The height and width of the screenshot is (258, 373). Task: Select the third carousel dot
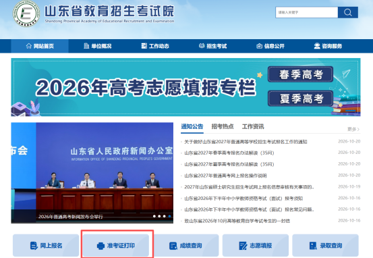165,216
